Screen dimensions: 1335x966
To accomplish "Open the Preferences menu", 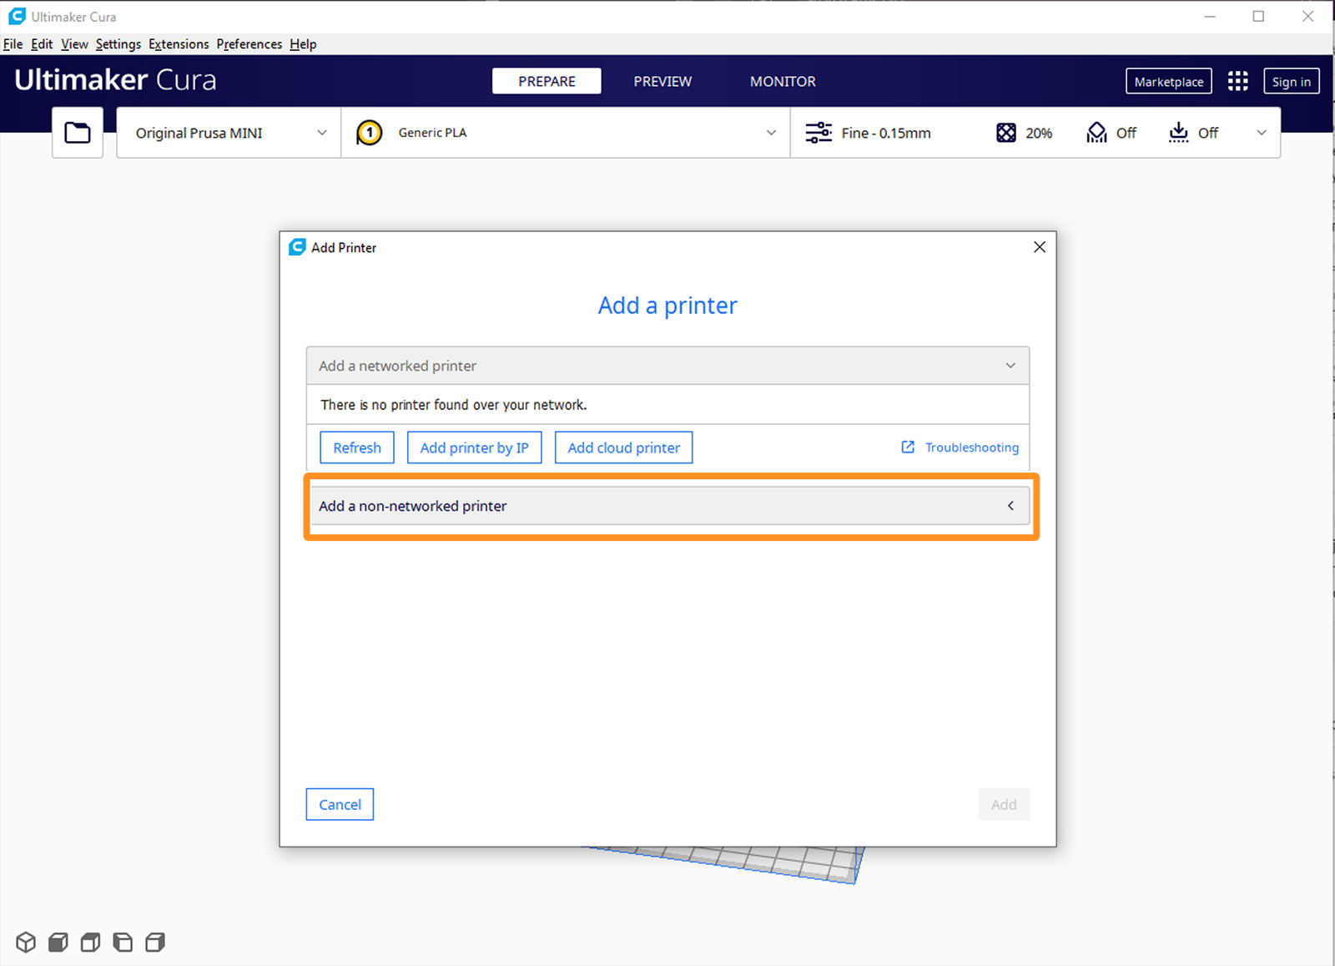I will click(249, 44).
